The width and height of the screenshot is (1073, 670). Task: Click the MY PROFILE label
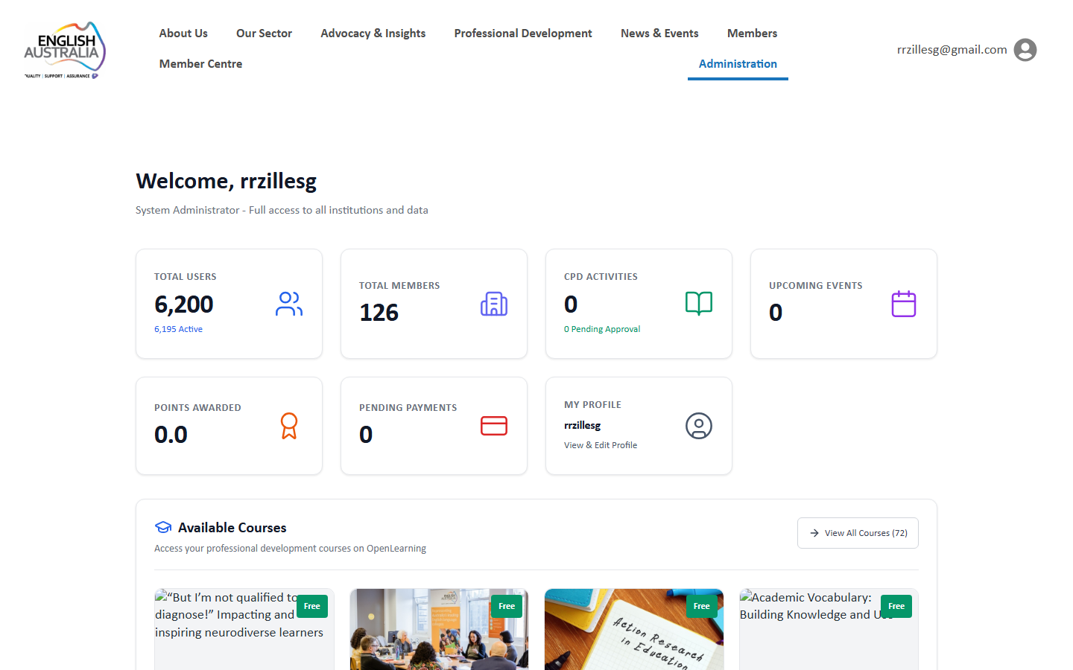tap(592, 405)
